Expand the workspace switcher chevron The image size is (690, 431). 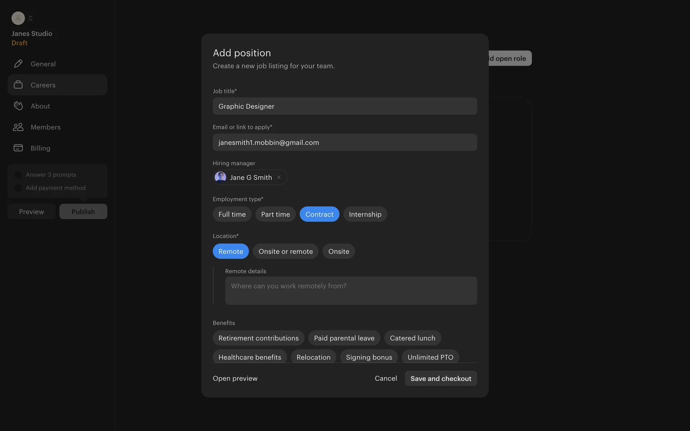pyautogui.click(x=31, y=18)
